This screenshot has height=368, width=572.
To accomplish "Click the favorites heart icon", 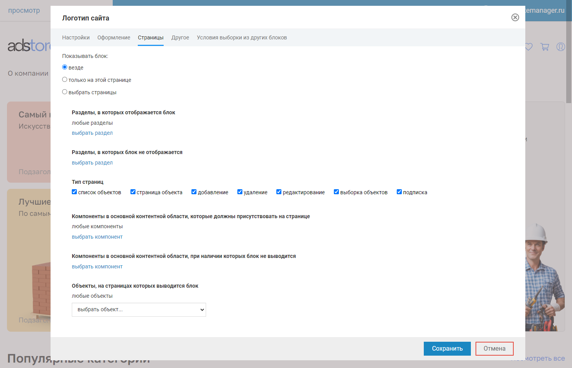I will click(529, 47).
